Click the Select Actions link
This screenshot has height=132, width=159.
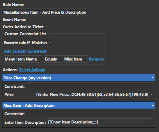coord(32,70)
